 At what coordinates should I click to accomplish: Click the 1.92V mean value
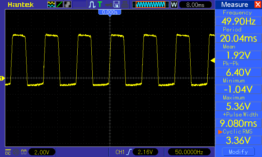point(238,55)
